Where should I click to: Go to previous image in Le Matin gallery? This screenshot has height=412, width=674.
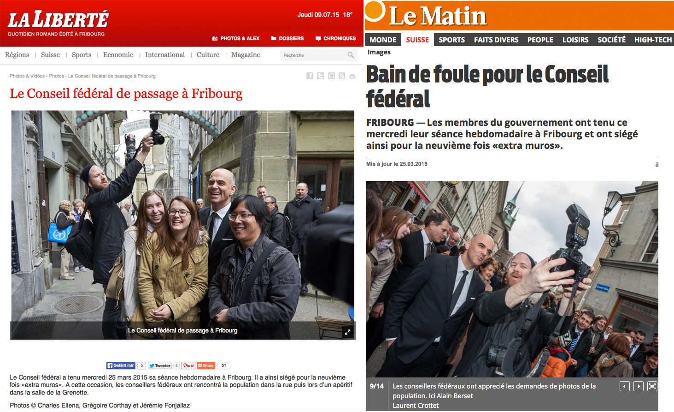(x=625, y=386)
